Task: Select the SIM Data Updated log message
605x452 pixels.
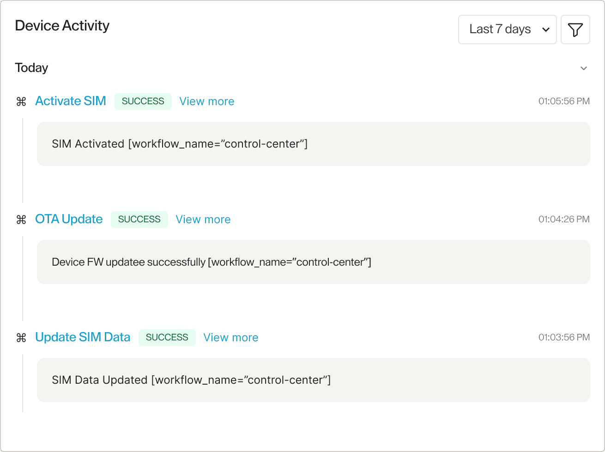Action: coord(313,380)
